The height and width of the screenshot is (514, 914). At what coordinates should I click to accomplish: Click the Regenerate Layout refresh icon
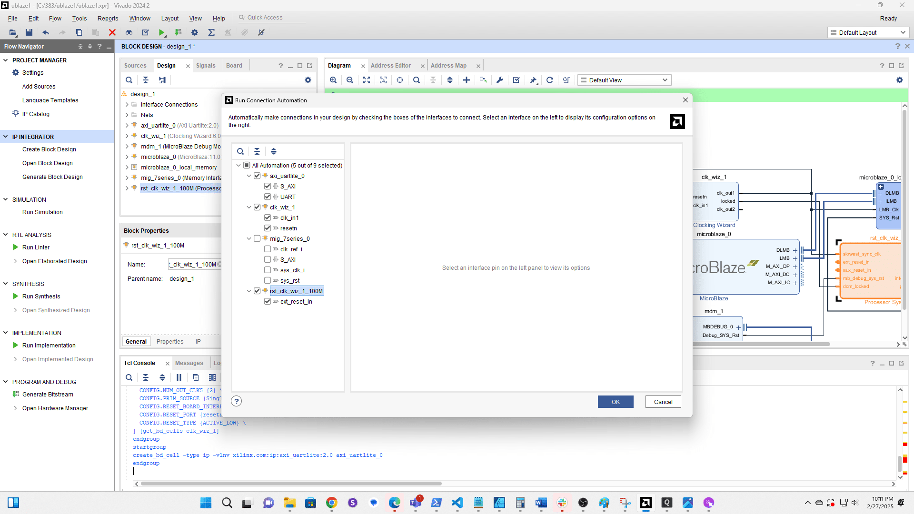point(550,80)
